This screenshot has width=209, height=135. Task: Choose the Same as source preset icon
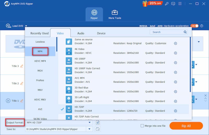(69, 42)
